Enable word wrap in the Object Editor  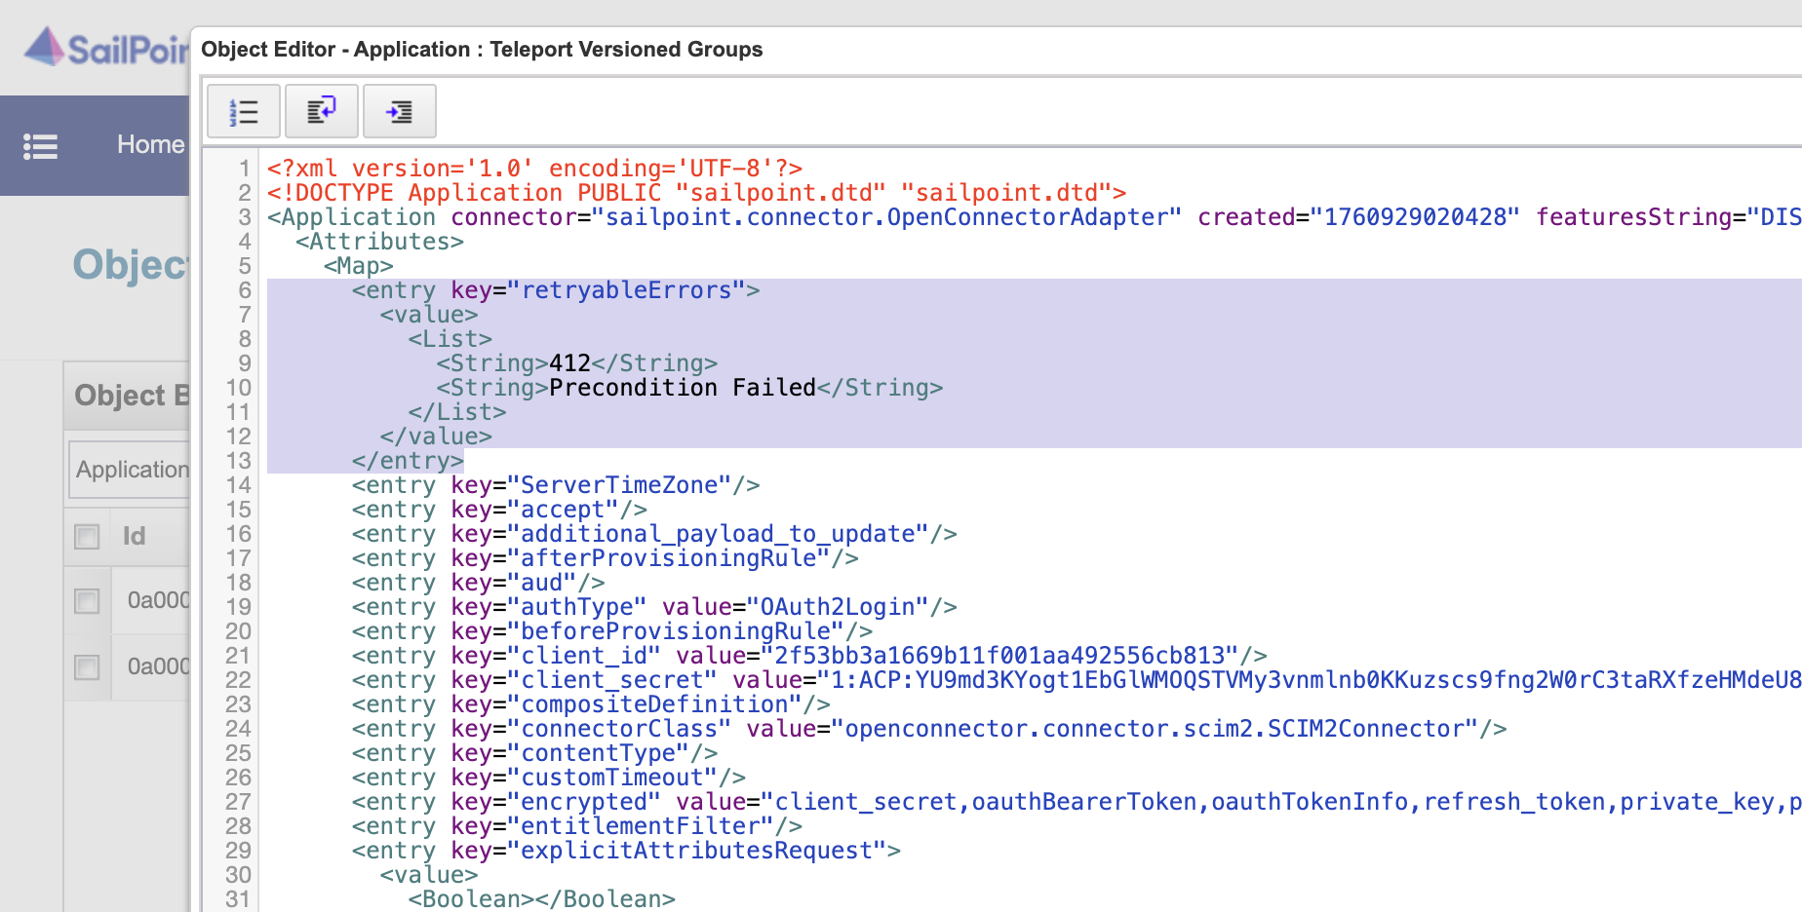[x=322, y=110]
